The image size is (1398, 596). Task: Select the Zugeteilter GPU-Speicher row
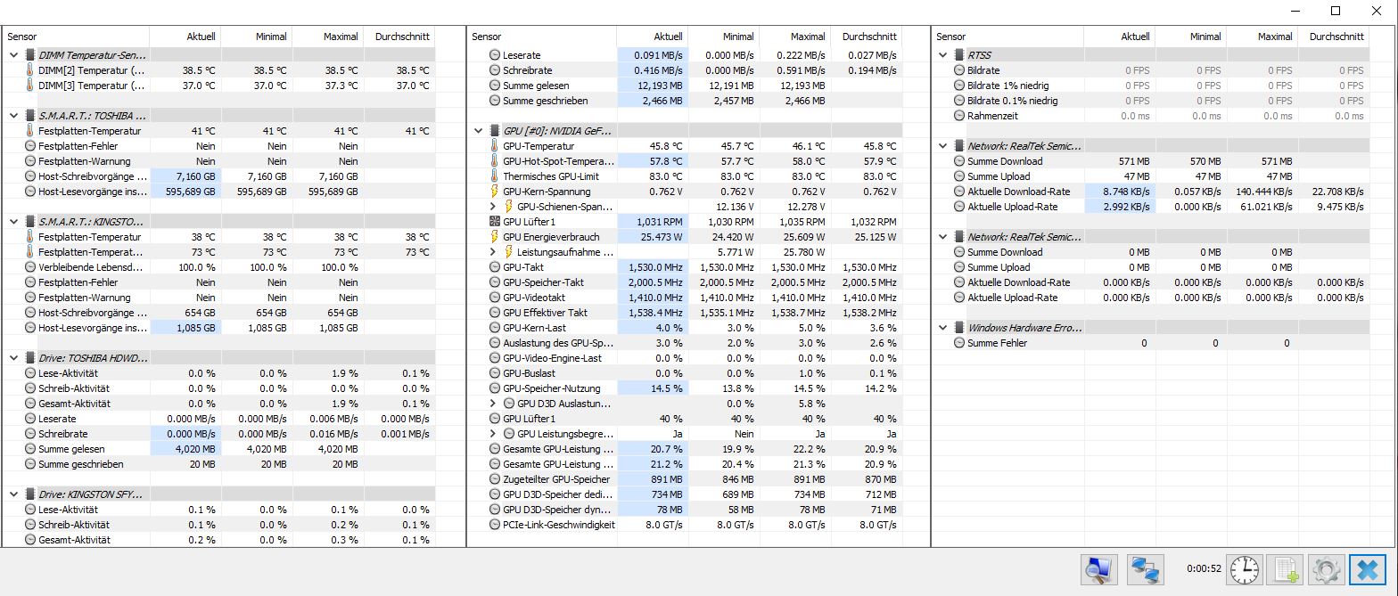(x=686, y=479)
